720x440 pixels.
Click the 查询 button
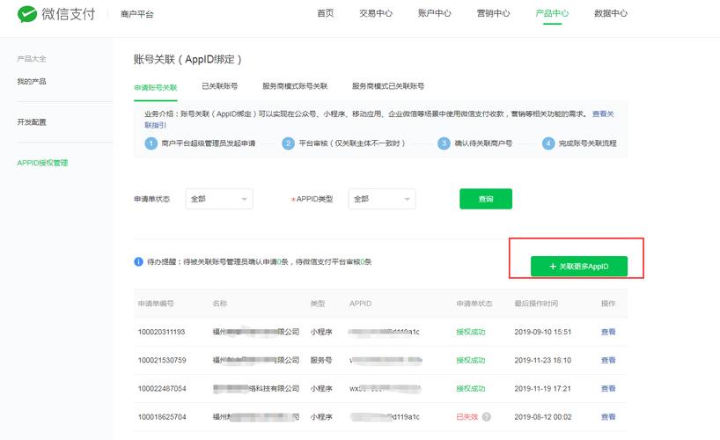pyautogui.click(x=486, y=199)
